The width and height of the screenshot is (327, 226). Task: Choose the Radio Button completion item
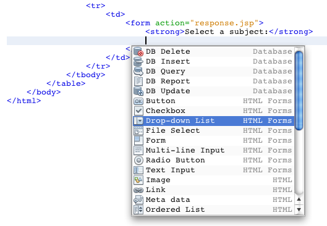tap(213, 160)
